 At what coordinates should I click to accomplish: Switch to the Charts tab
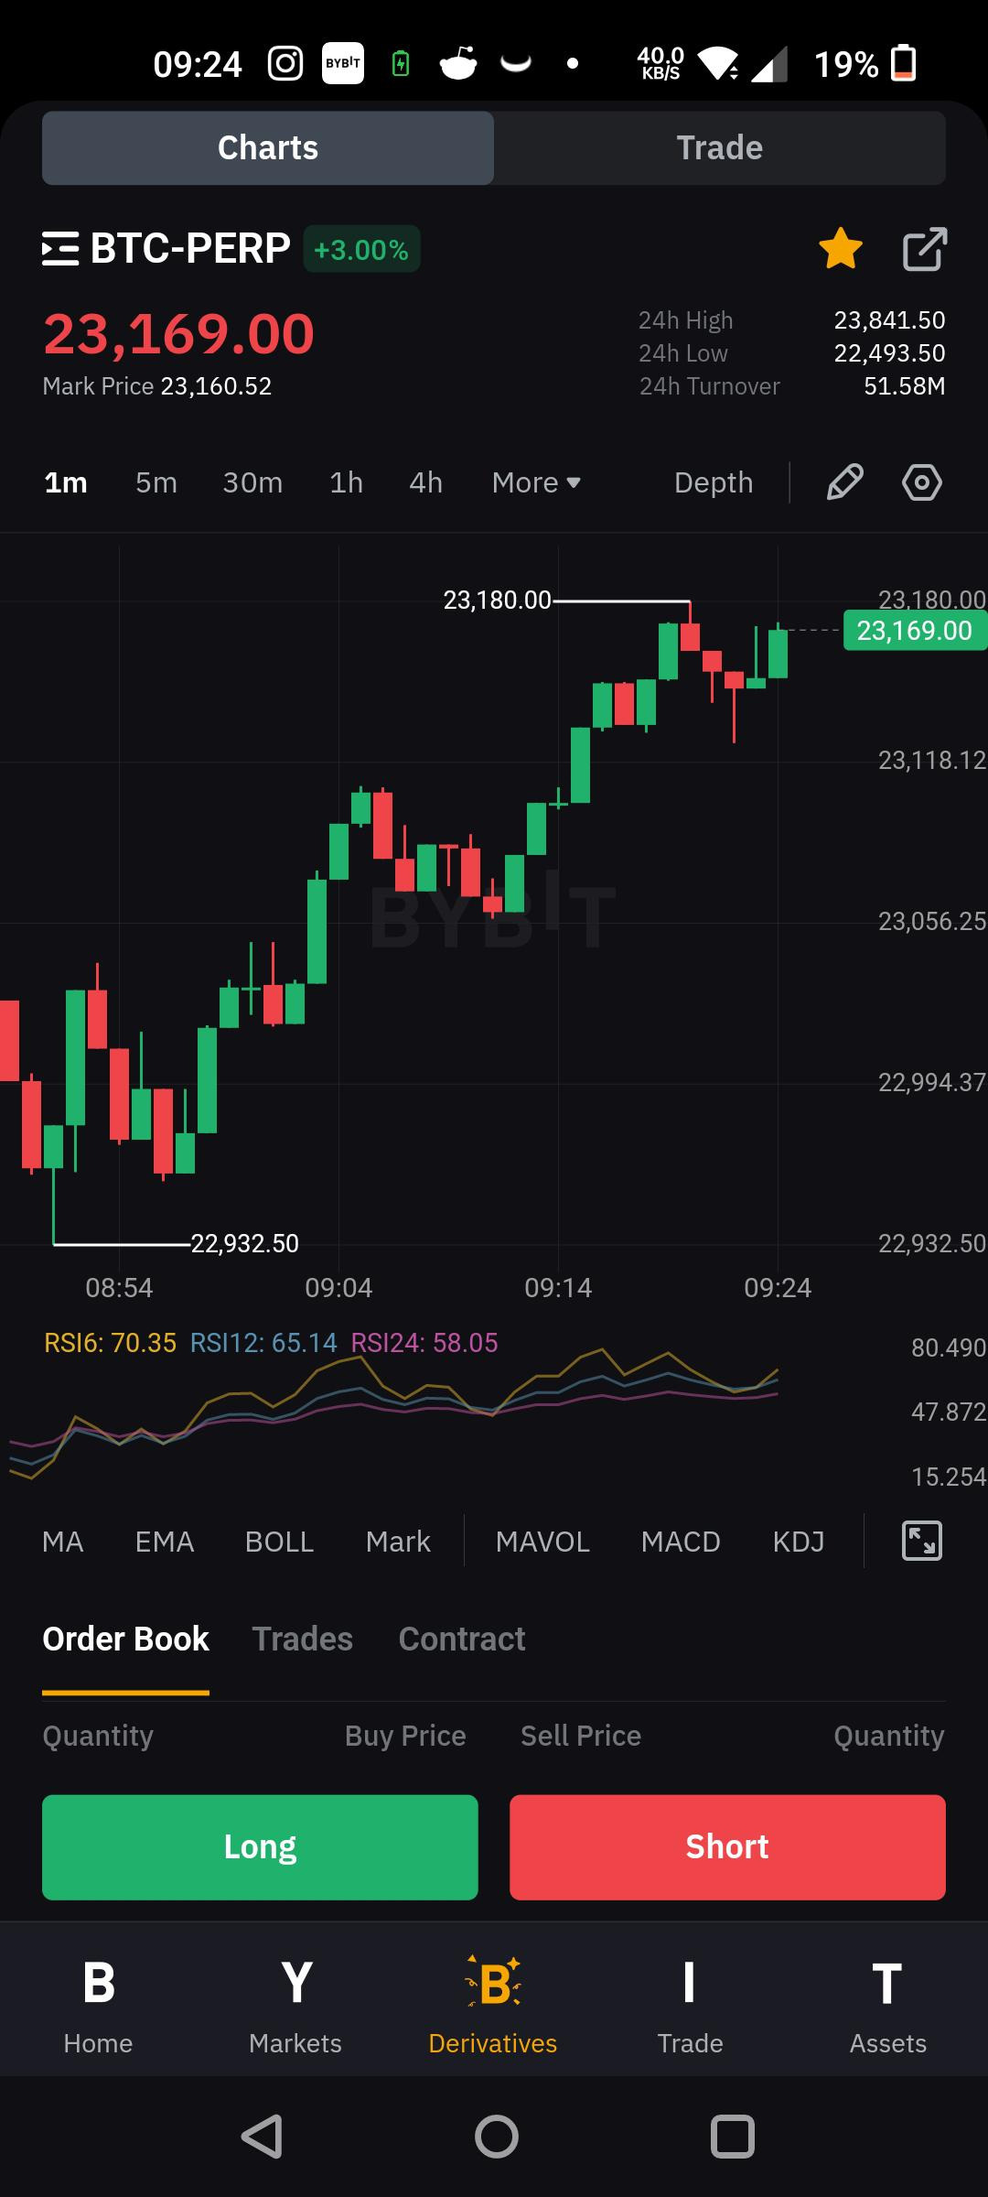coord(268,148)
